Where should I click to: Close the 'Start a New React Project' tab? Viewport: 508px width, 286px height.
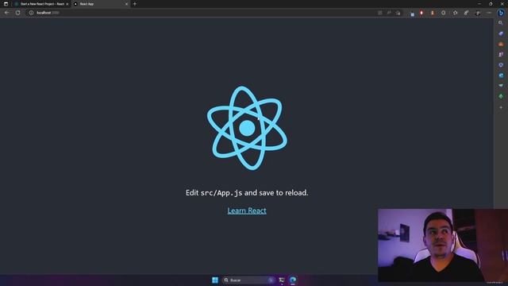point(67,4)
